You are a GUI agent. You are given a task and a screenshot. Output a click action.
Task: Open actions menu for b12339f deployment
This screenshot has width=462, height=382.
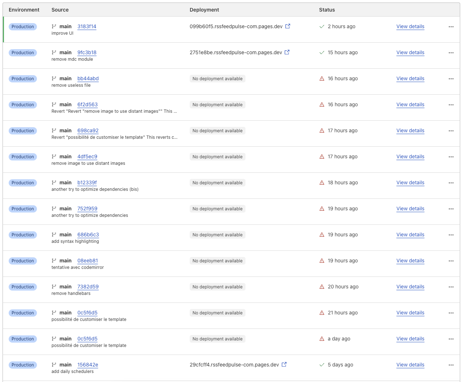(x=451, y=183)
